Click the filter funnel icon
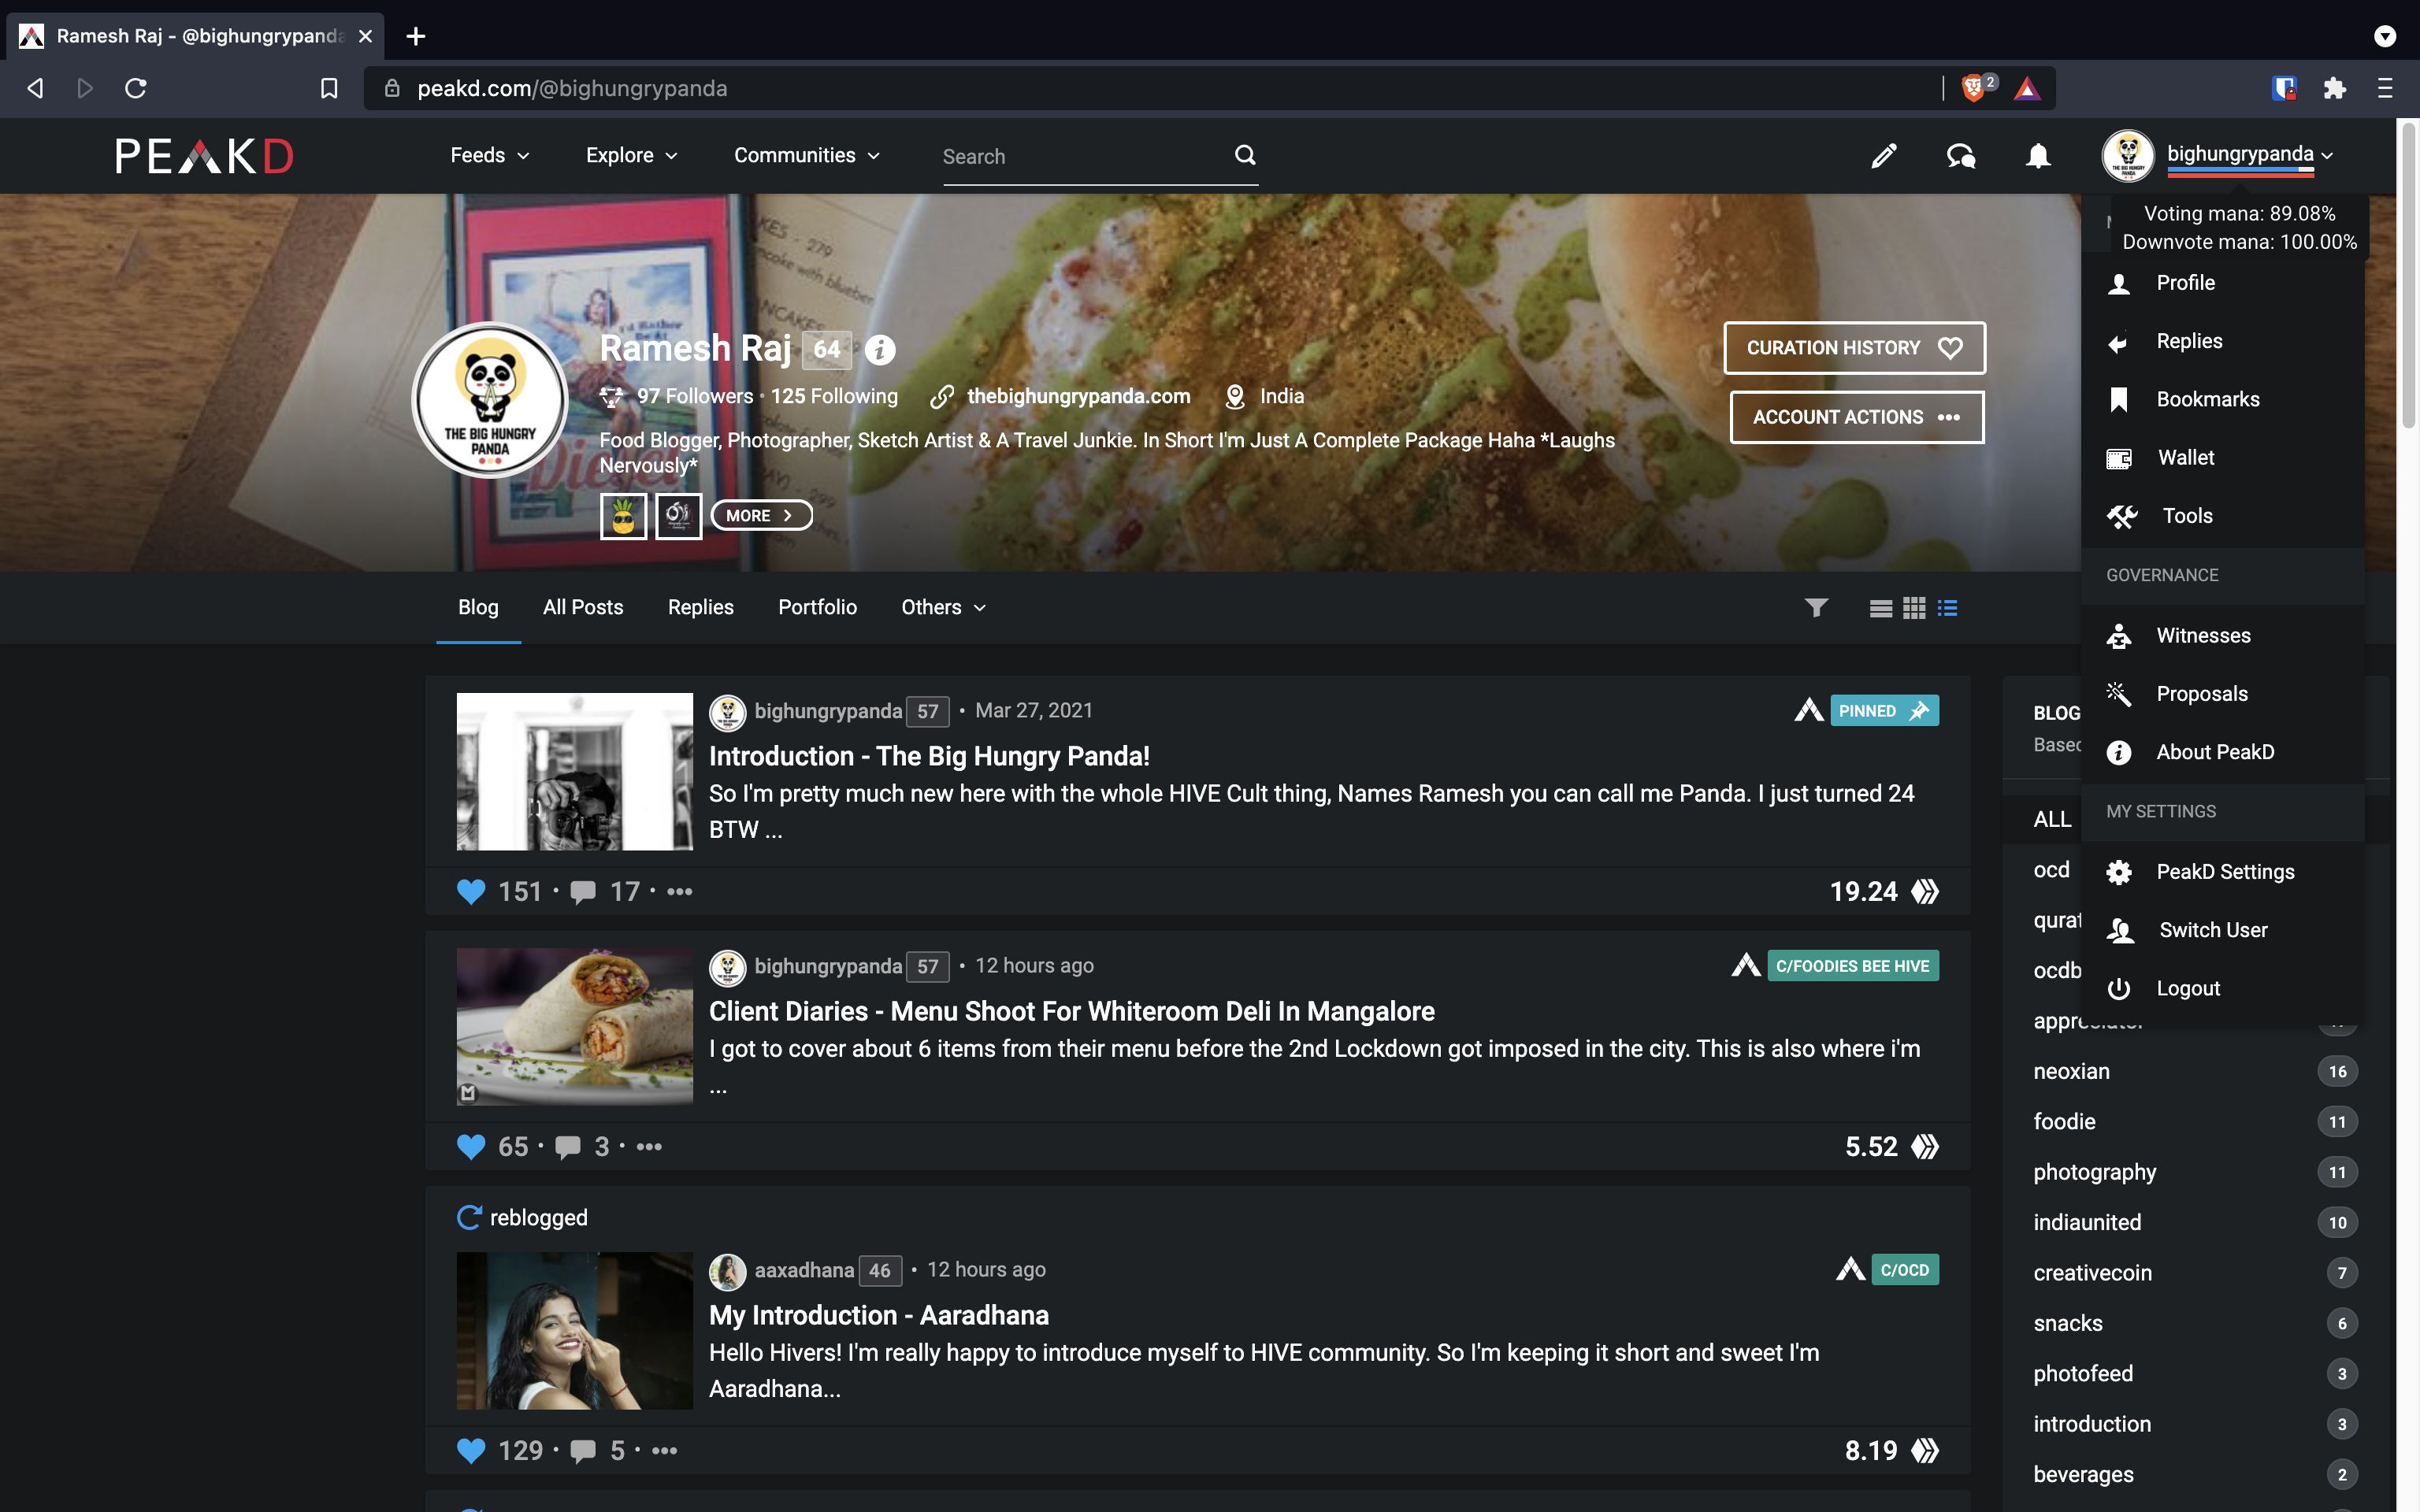The width and height of the screenshot is (2420, 1512). pos(1816,607)
